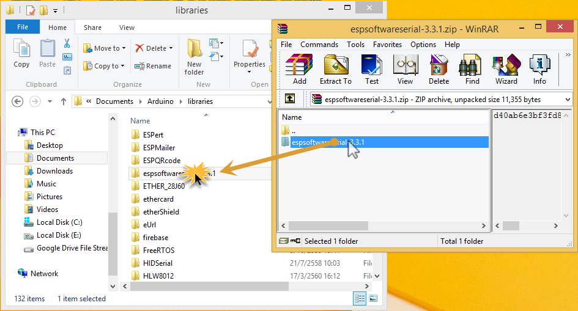Click the Cut scissors icon in ribbon
This screenshot has width=578, height=311.
point(67,43)
